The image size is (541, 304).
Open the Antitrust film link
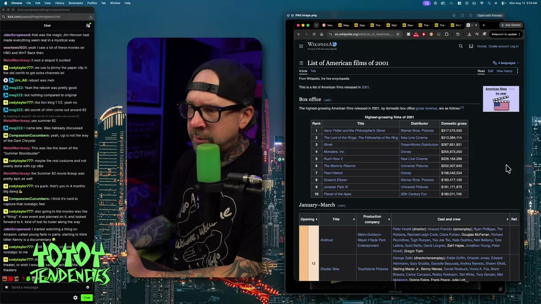tap(326, 240)
